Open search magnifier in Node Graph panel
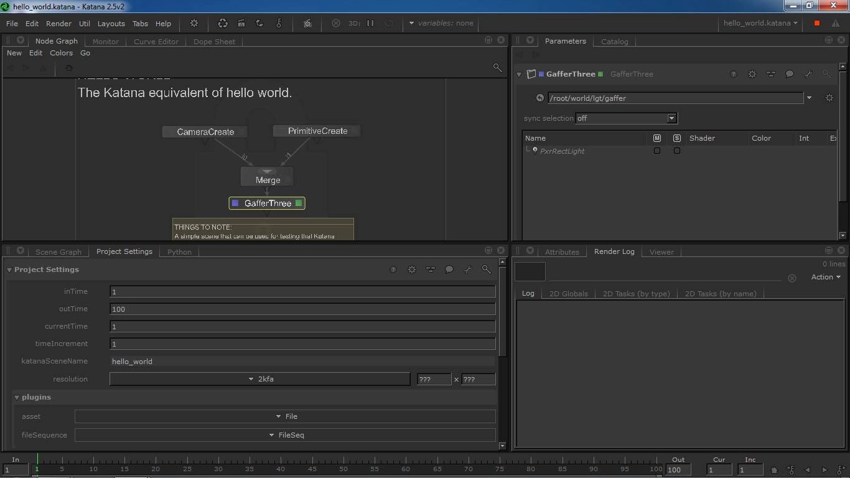The width and height of the screenshot is (850, 478). point(497,67)
